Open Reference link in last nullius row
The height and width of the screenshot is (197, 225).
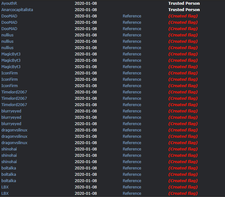point(132,48)
